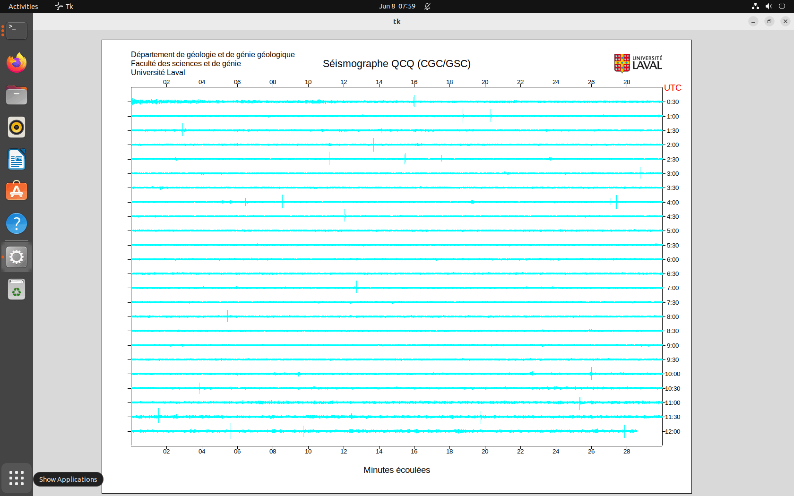Click the title Séismographe QCQ (CGC/GSC)
Viewport: 794px width, 496px height.
coord(397,64)
